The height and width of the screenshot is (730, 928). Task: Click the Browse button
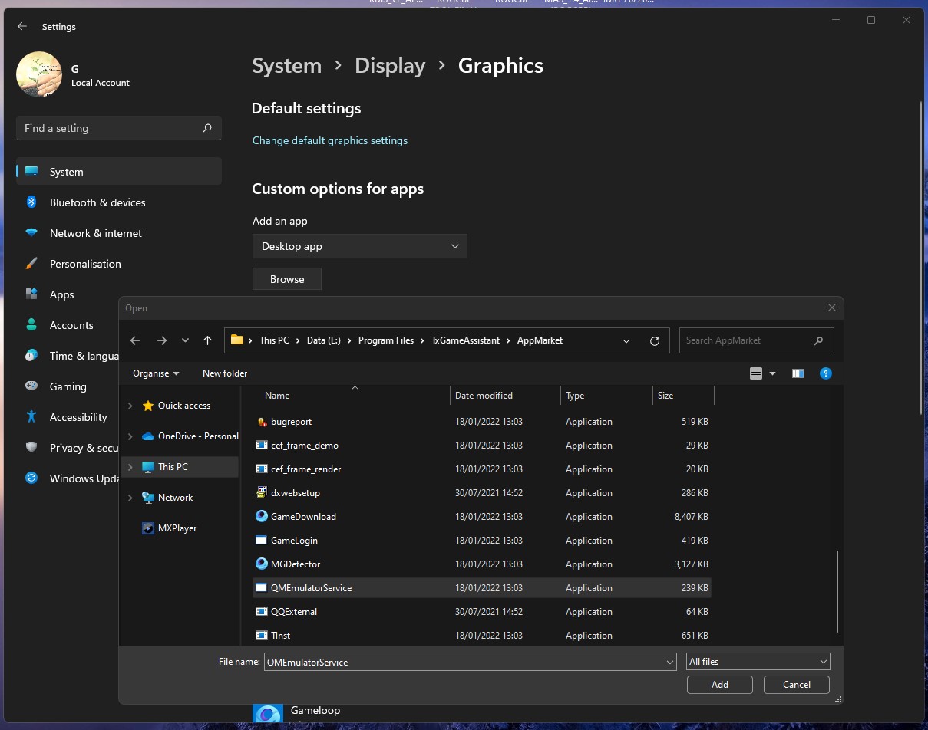click(x=287, y=279)
